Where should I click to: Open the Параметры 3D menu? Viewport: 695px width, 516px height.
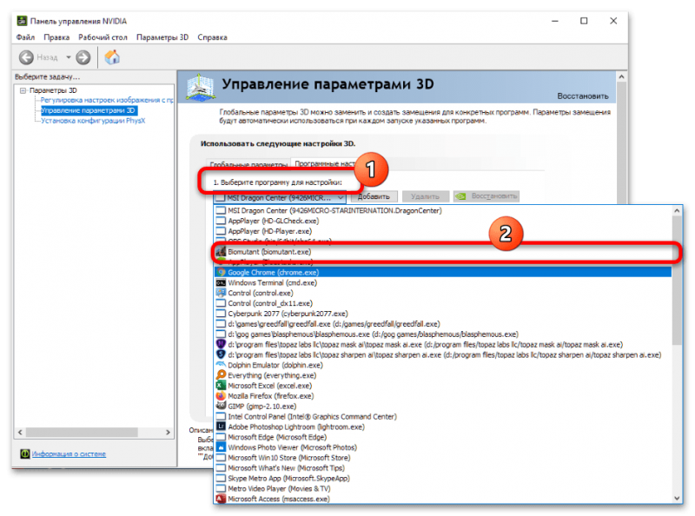pos(162,37)
